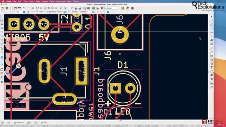This screenshot has height=127, width=226.
Task: Click the 5V via on the board
Action: (18, 66)
